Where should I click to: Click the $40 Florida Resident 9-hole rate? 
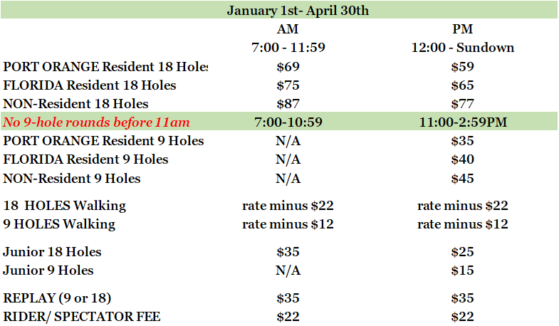[x=462, y=159]
